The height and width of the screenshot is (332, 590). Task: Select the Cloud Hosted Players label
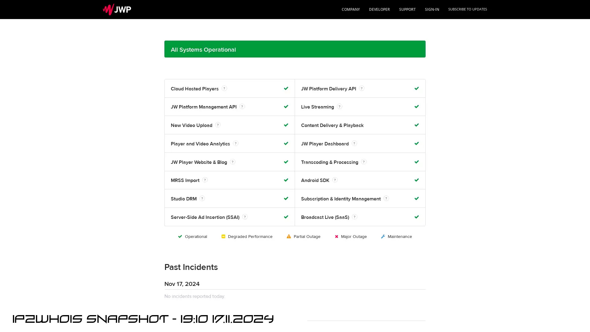(x=195, y=89)
